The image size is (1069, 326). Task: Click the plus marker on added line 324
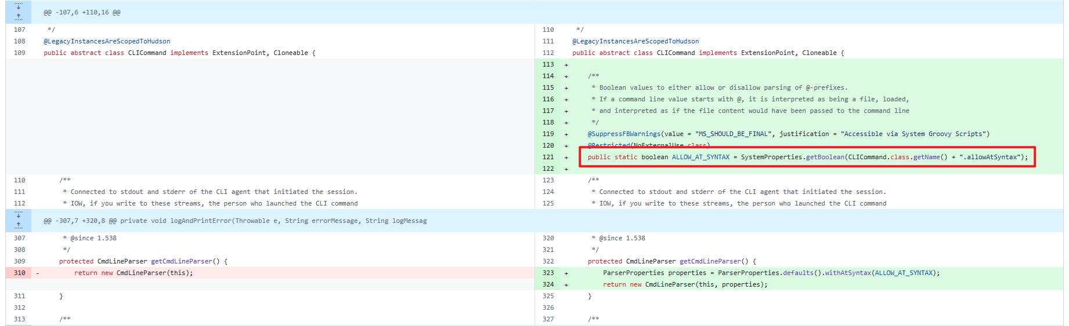point(566,285)
